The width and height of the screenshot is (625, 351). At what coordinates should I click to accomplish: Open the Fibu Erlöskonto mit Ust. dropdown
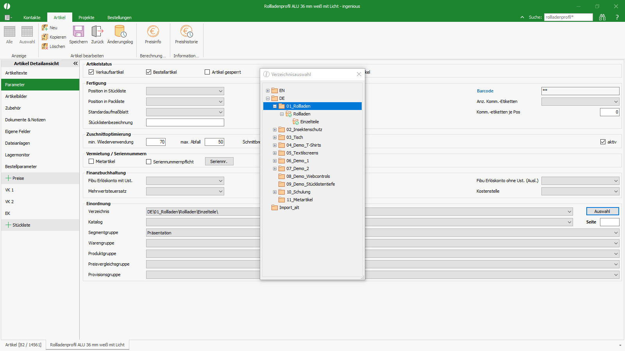coord(221,181)
